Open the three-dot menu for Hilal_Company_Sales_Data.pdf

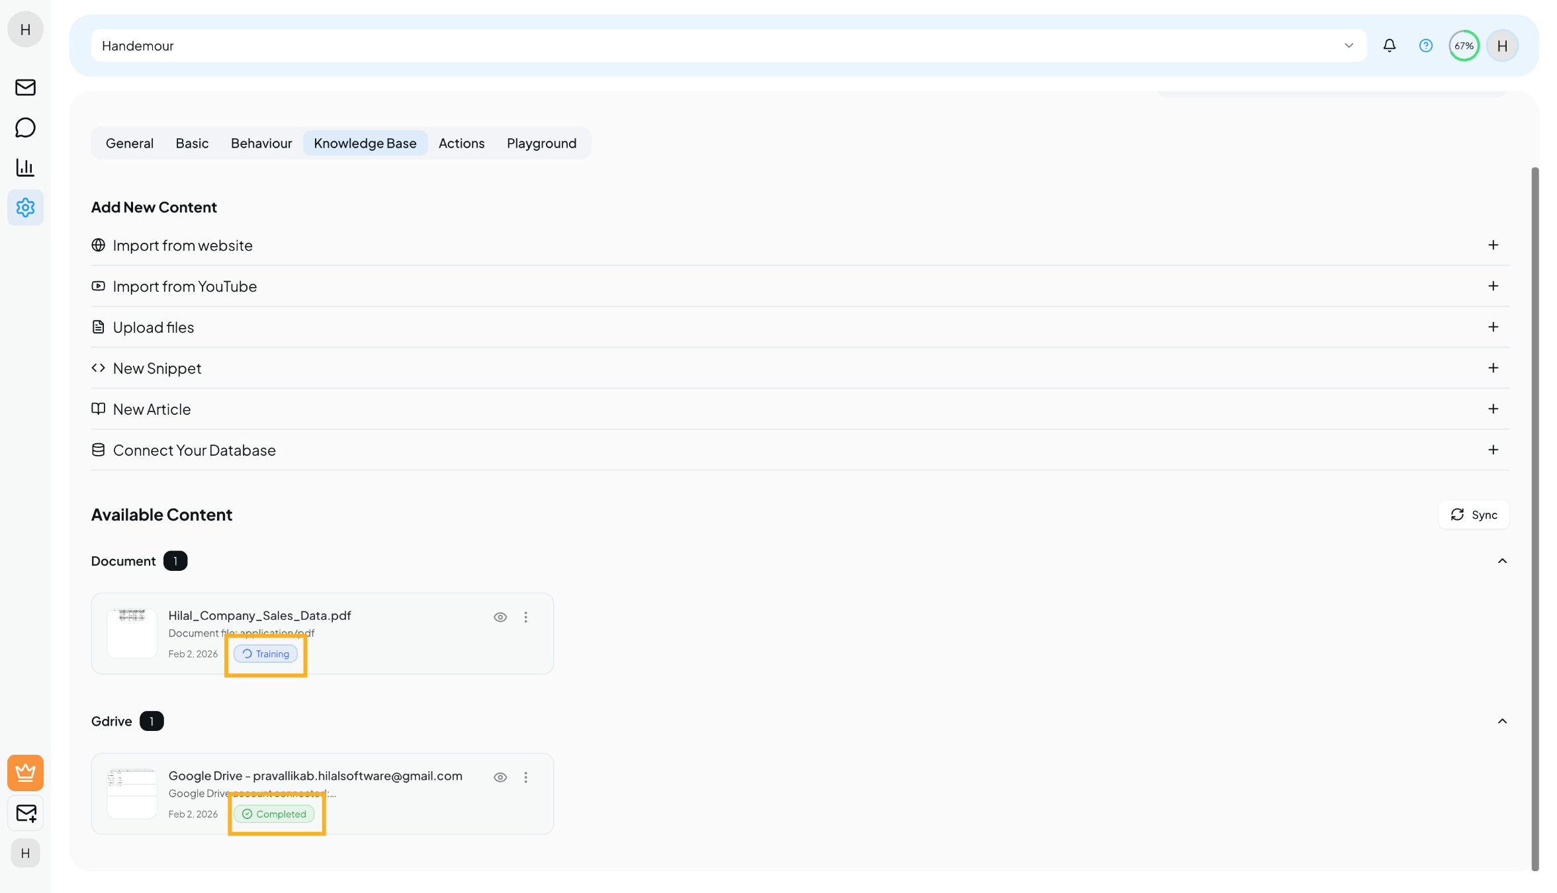526,617
